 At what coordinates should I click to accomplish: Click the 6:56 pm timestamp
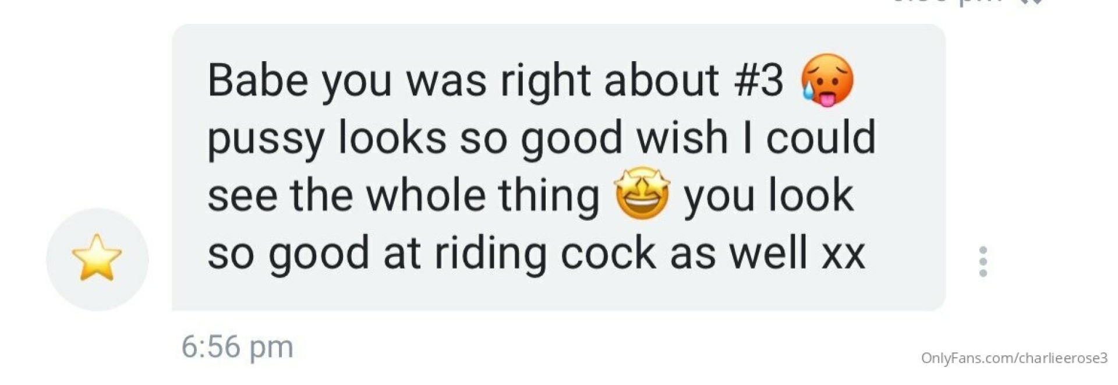click(237, 347)
